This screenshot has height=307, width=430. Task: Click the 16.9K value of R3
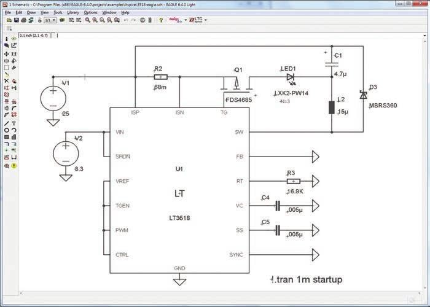295,192
